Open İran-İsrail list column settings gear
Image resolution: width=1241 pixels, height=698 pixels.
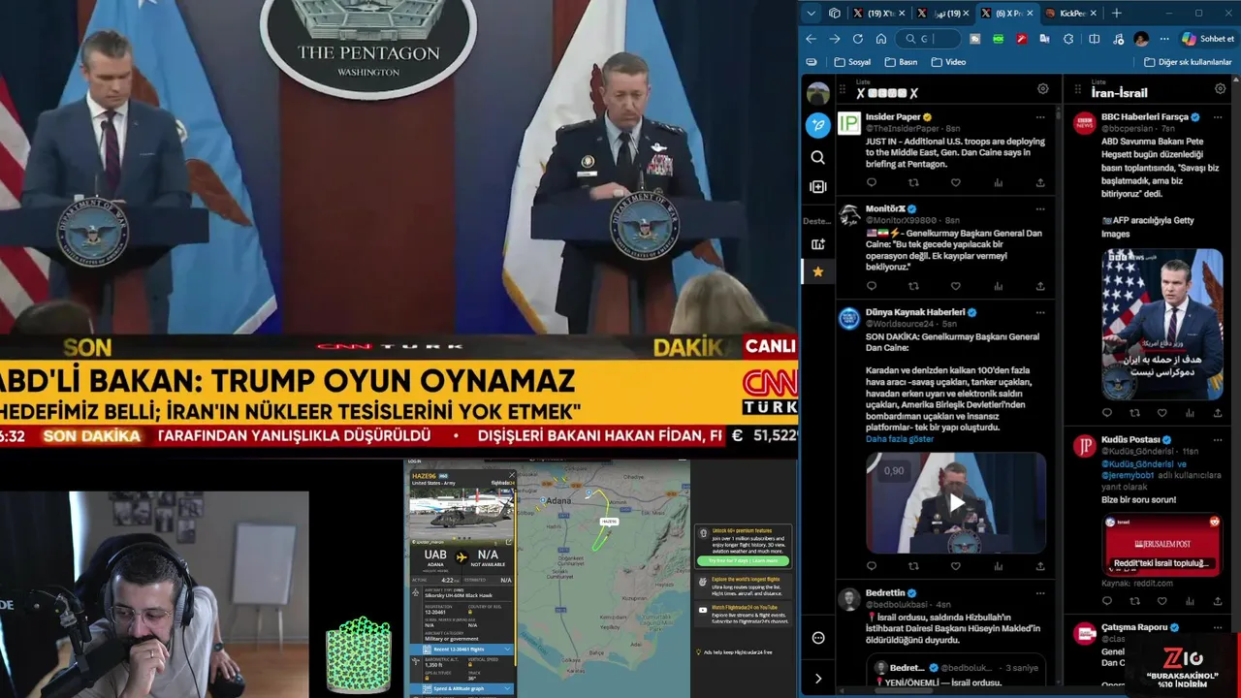tap(1221, 88)
